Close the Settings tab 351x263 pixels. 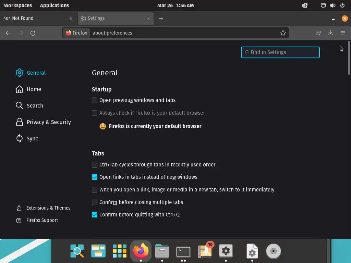pyautogui.click(x=148, y=18)
